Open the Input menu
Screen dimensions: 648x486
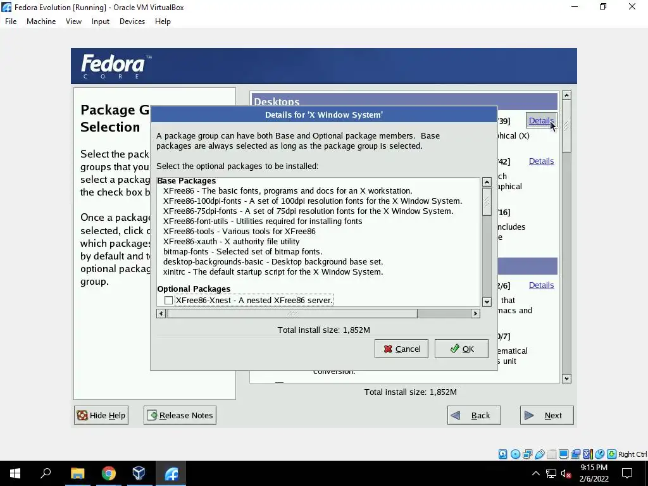click(101, 22)
